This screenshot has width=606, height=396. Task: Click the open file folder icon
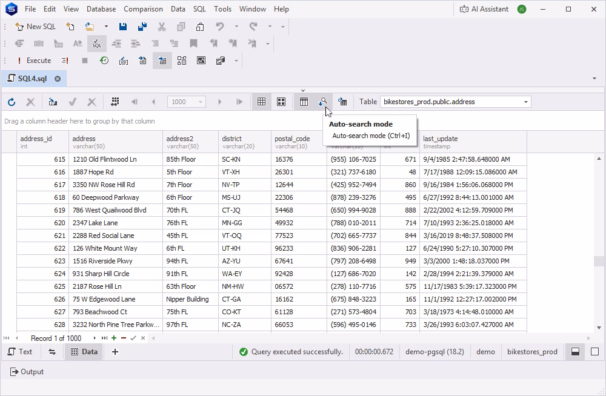click(x=90, y=27)
